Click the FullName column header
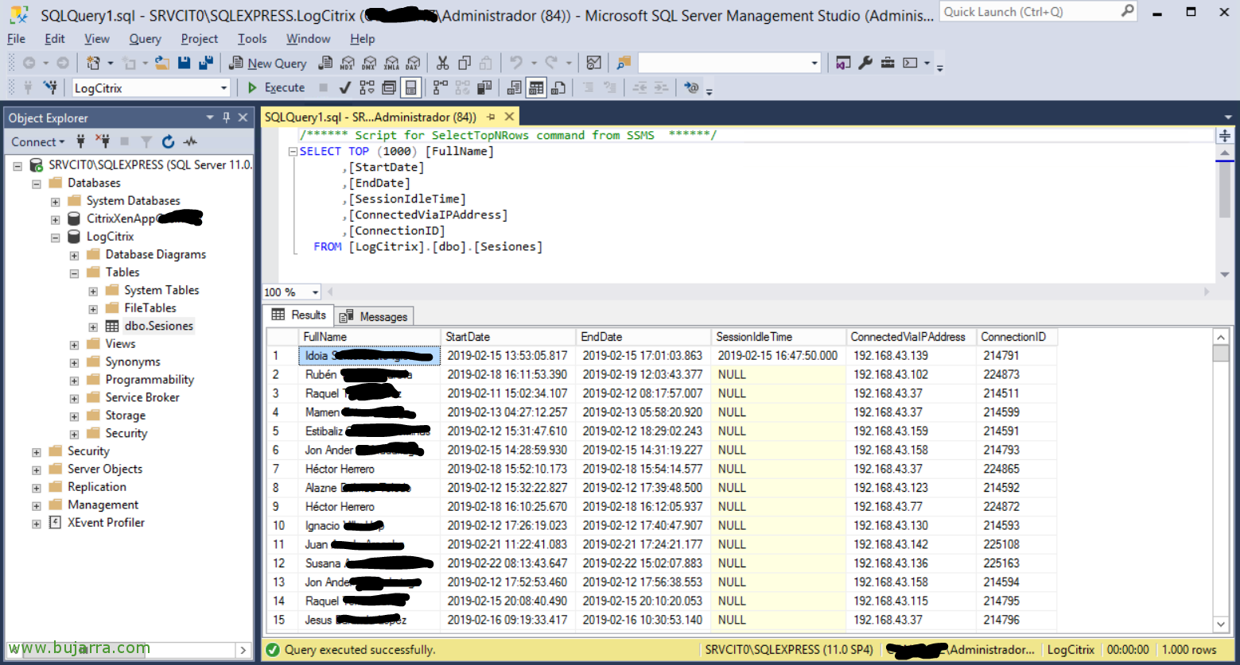 click(x=369, y=337)
